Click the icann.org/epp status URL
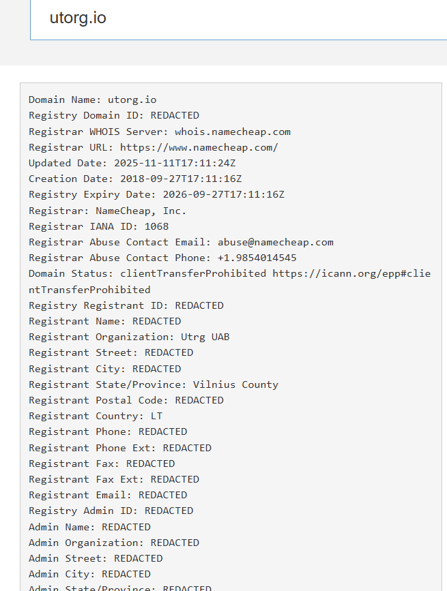Viewport: 447px width, 591px height. pyautogui.click(x=351, y=273)
